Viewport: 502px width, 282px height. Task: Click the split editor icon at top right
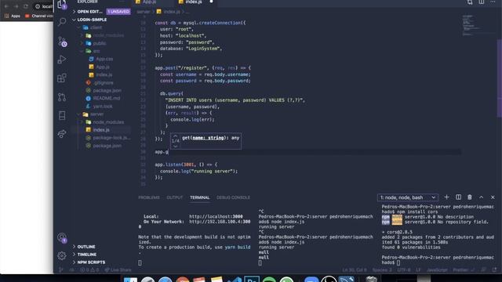coord(482,2)
